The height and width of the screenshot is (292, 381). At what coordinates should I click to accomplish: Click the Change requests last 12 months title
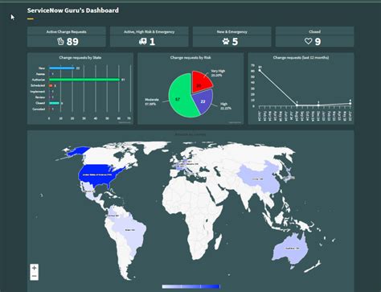tap(301, 57)
